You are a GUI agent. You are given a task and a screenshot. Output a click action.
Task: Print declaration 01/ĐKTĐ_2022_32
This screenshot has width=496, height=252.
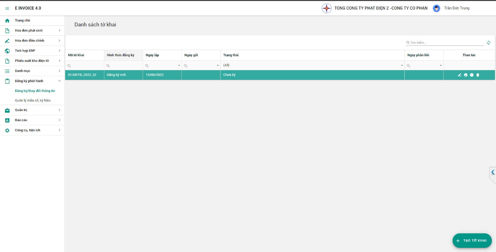click(466, 75)
